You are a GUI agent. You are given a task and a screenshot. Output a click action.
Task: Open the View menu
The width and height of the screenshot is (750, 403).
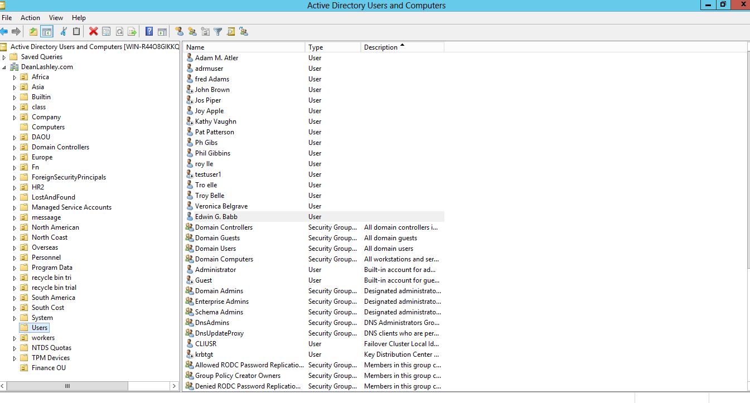point(56,18)
